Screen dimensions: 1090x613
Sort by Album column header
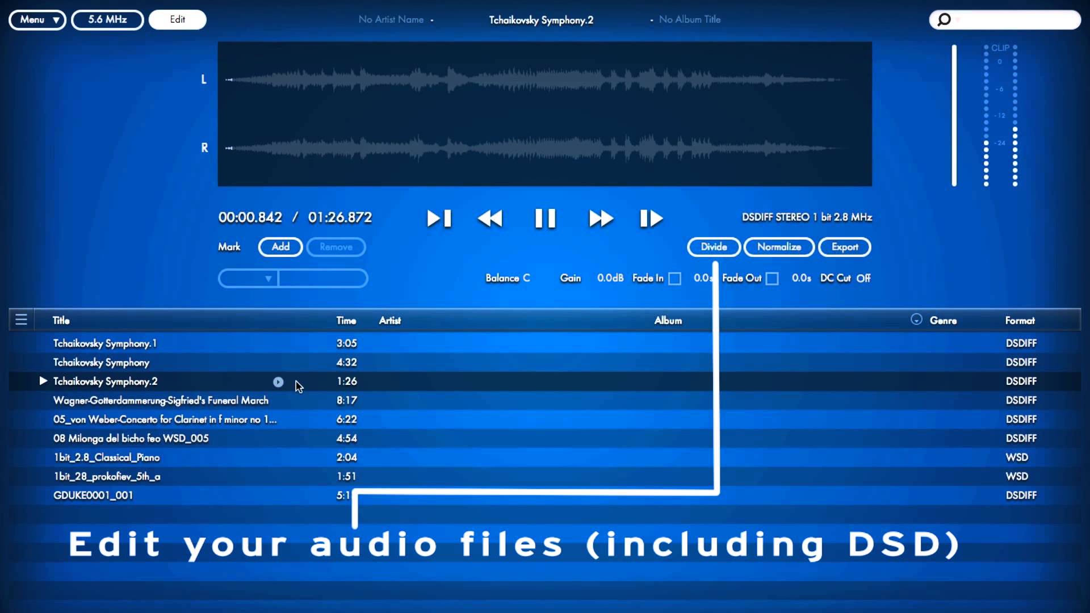[668, 320]
